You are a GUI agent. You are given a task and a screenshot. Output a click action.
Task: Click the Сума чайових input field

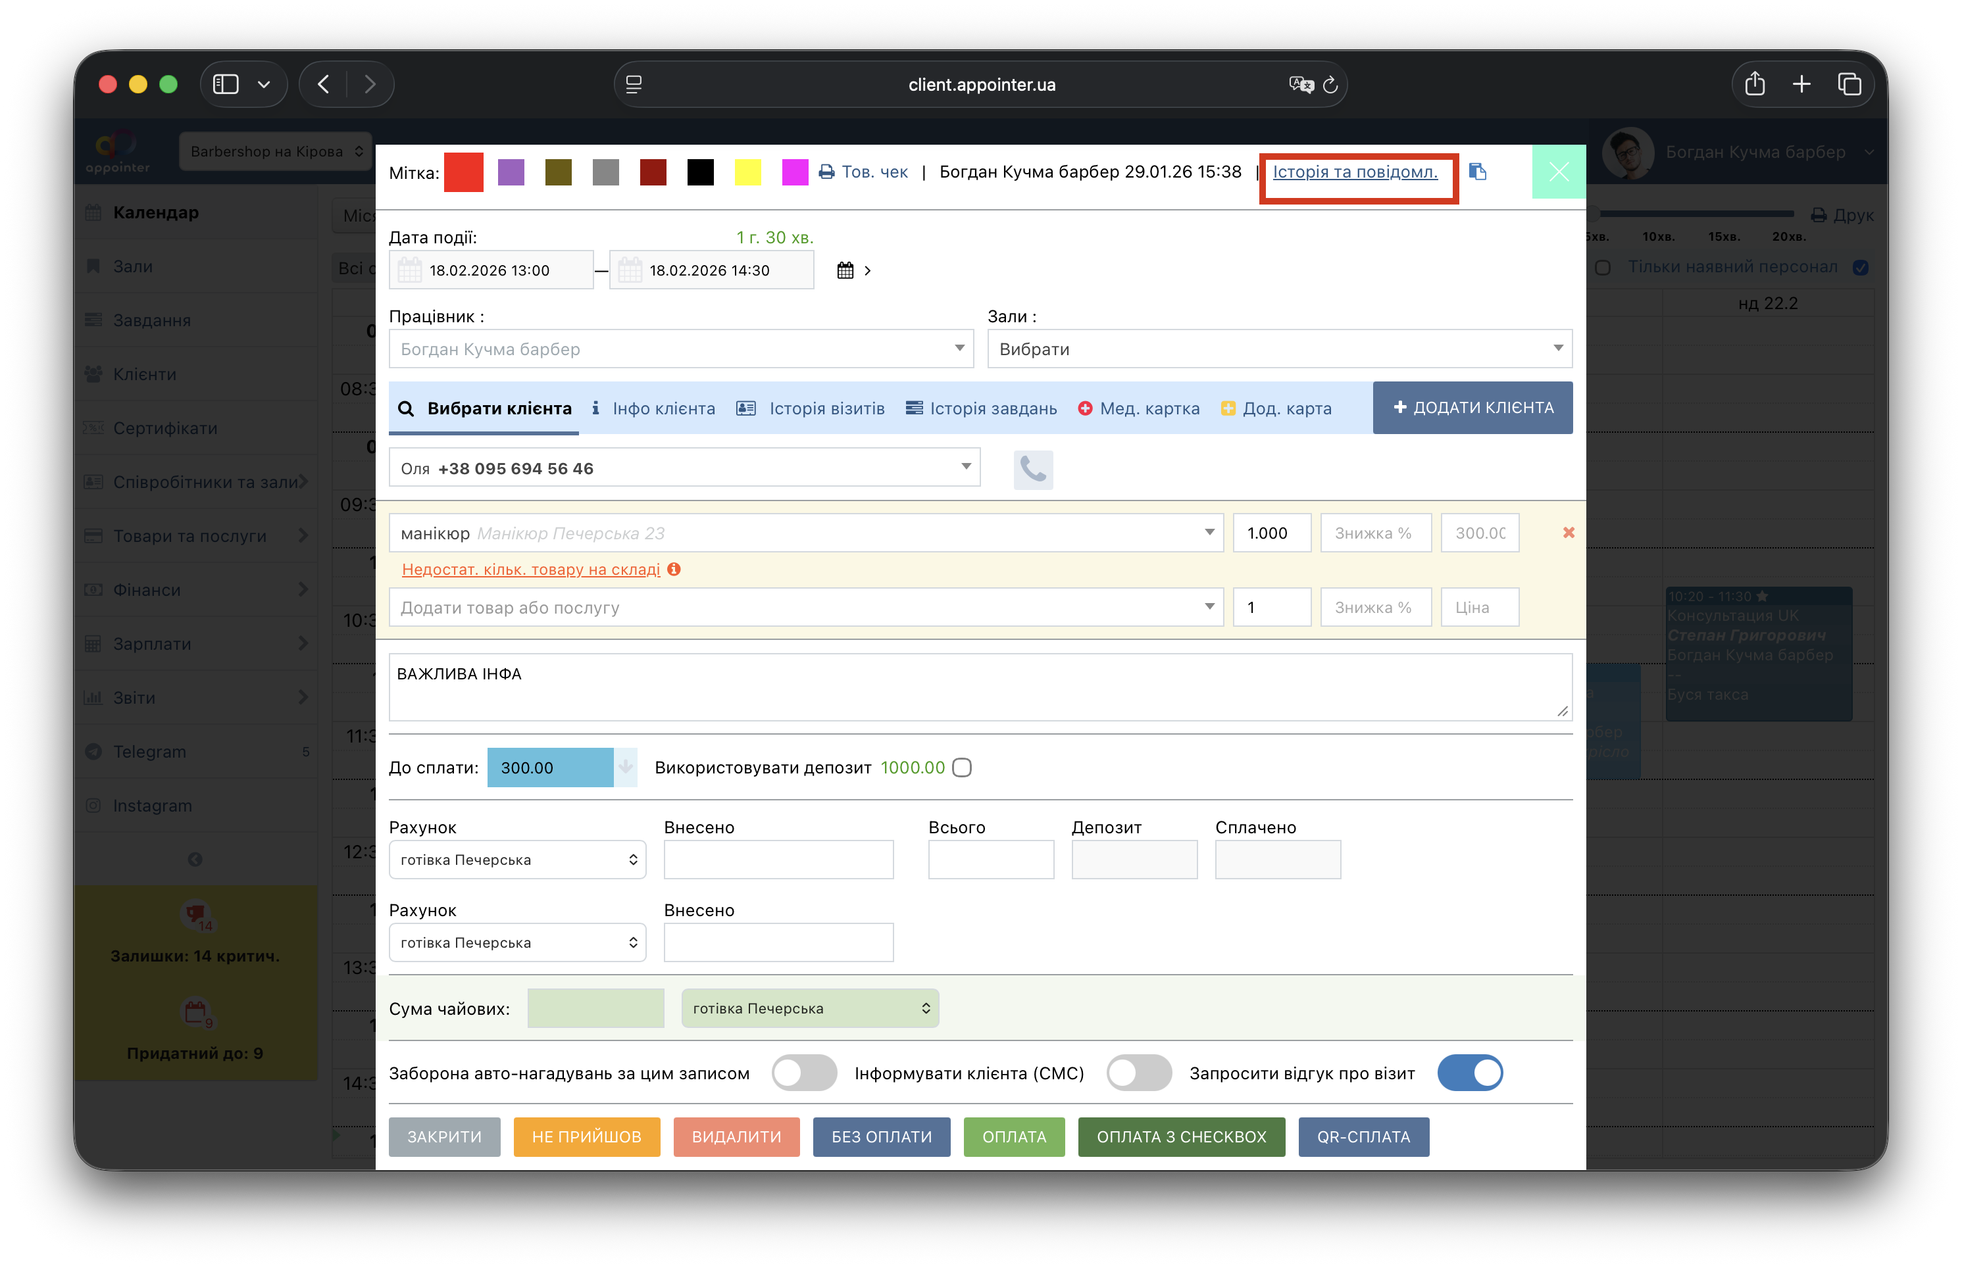coord(595,1009)
